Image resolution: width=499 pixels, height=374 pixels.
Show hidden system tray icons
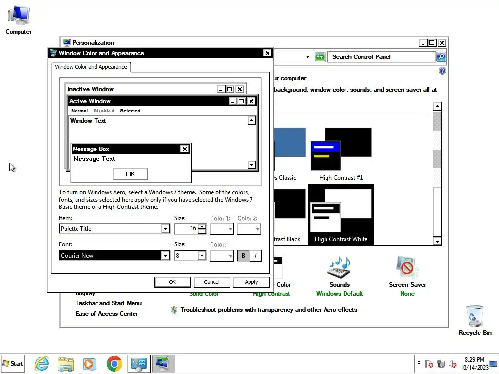419,363
